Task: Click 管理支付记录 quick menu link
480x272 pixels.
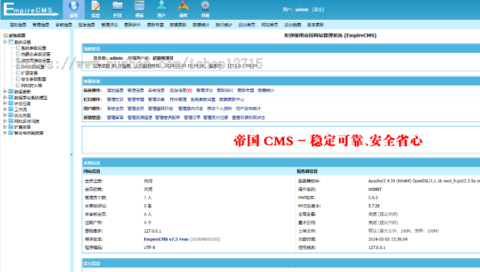Action: point(216,117)
